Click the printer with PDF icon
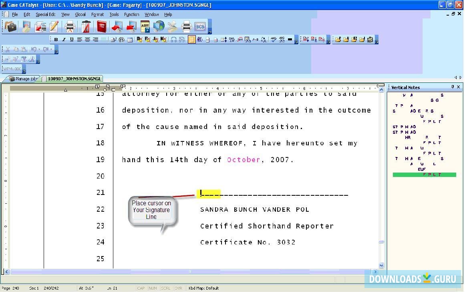Image resolution: width=465 pixels, height=292 pixels. (x=70, y=27)
